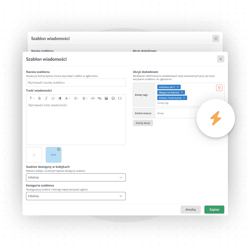Click the curly braces variables icon
Image resolution: width=250 pixels, height=250 pixels.
click(120, 98)
